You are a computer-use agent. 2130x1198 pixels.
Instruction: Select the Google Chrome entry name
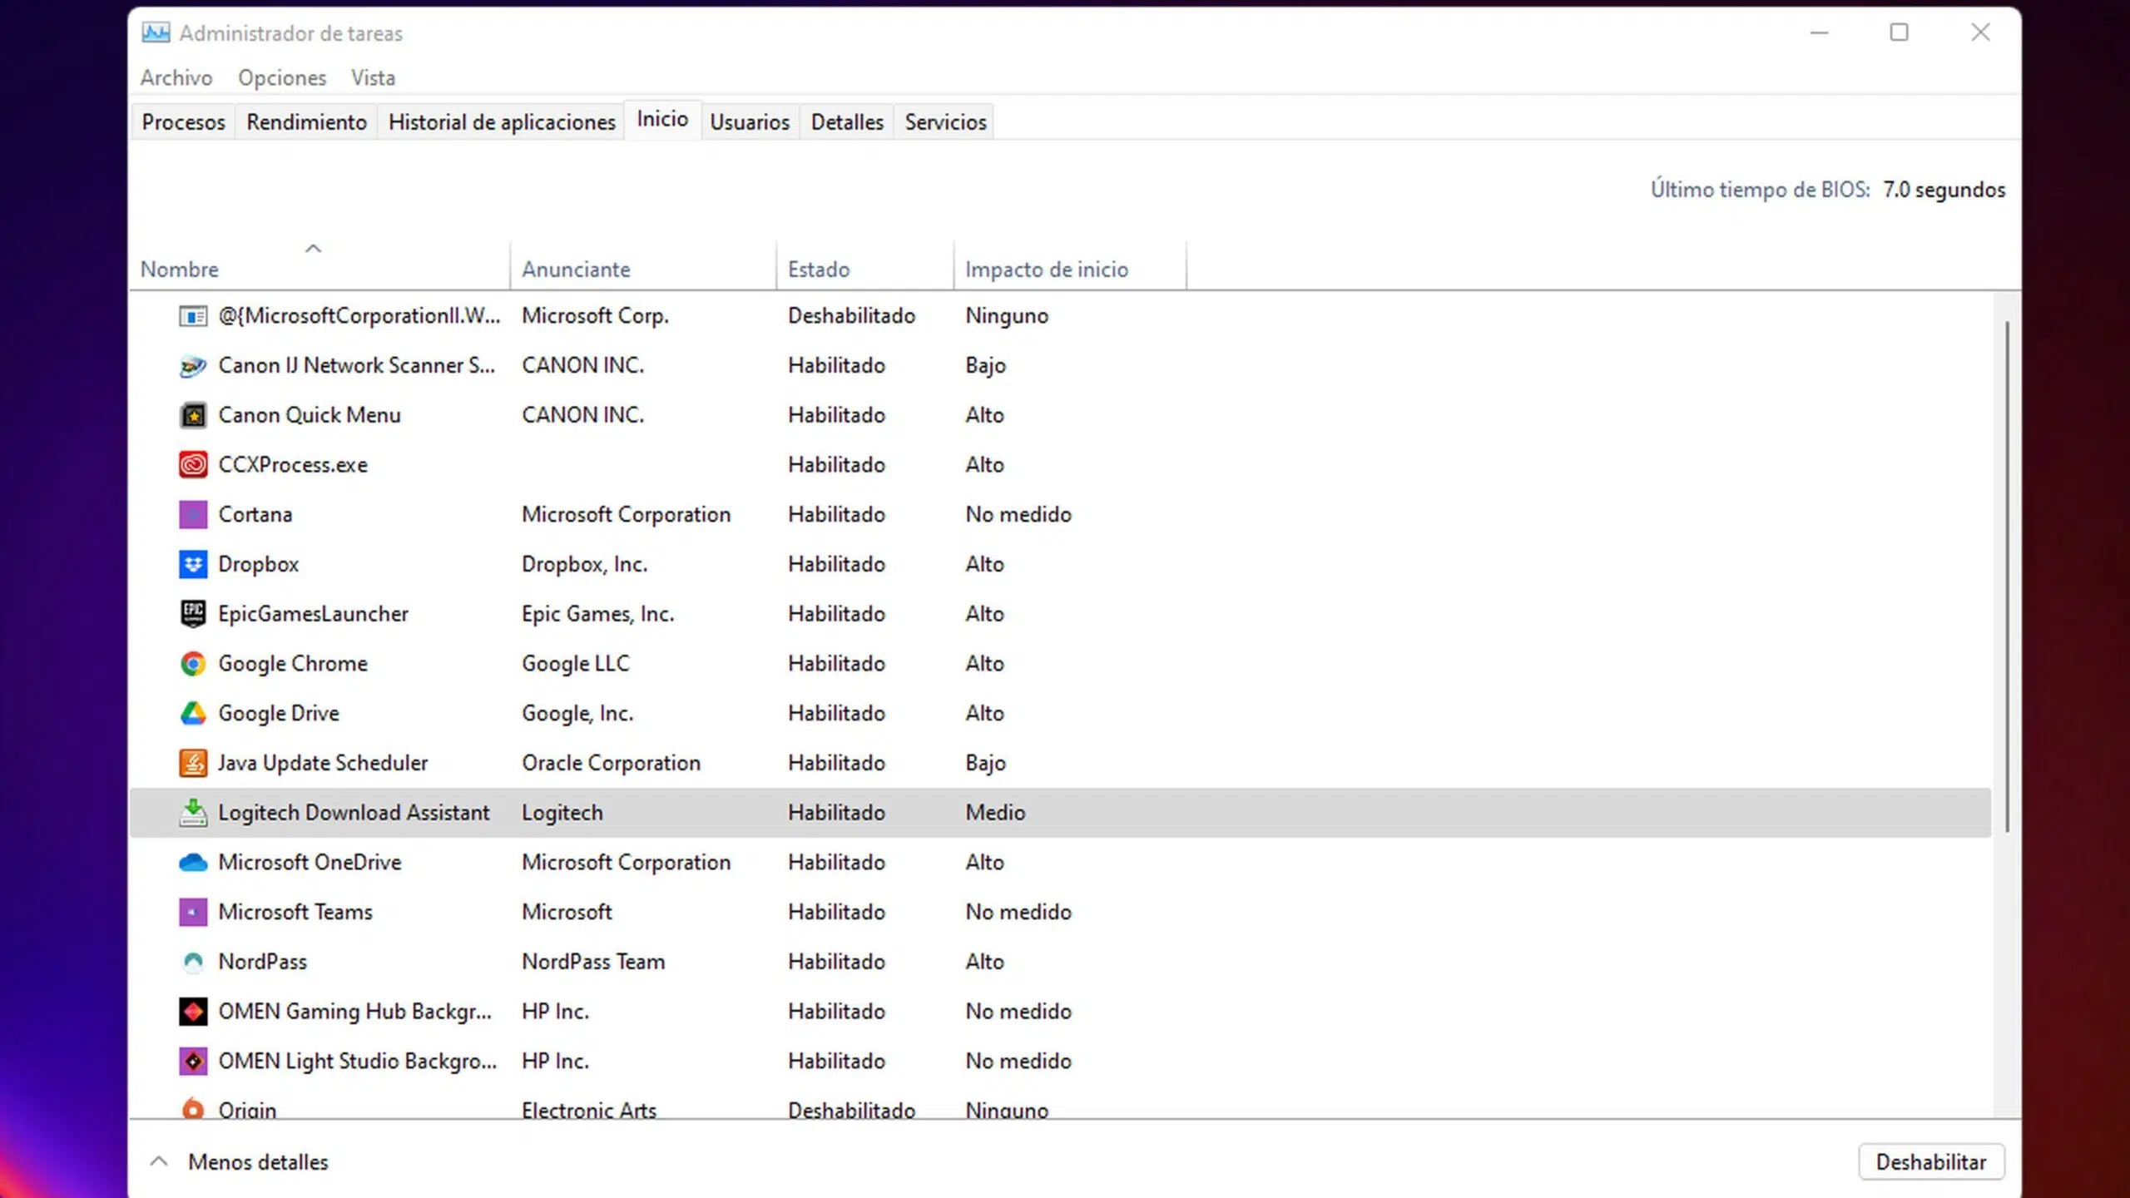point(293,664)
